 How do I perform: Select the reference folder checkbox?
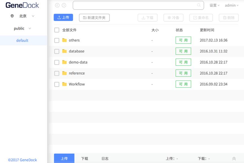(57, 73)
